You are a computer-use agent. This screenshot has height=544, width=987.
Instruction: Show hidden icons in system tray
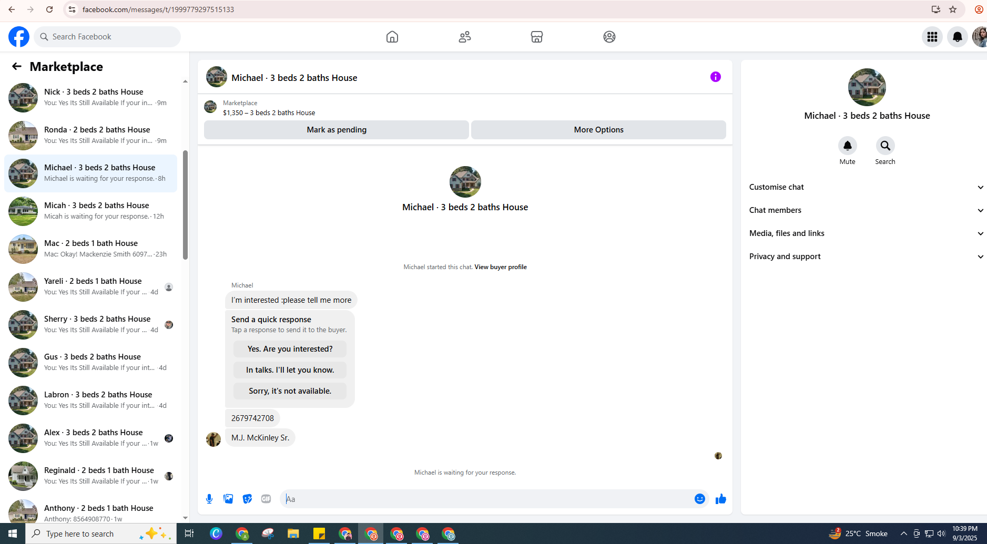pyautogui.click(x=904, y=533)
